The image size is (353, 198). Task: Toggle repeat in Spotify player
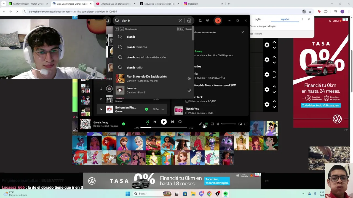[180, 122]
